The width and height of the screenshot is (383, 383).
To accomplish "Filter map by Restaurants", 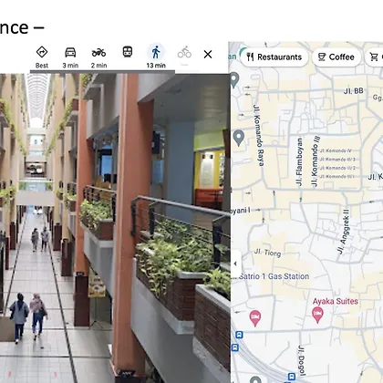I will [x=274, y=57].
